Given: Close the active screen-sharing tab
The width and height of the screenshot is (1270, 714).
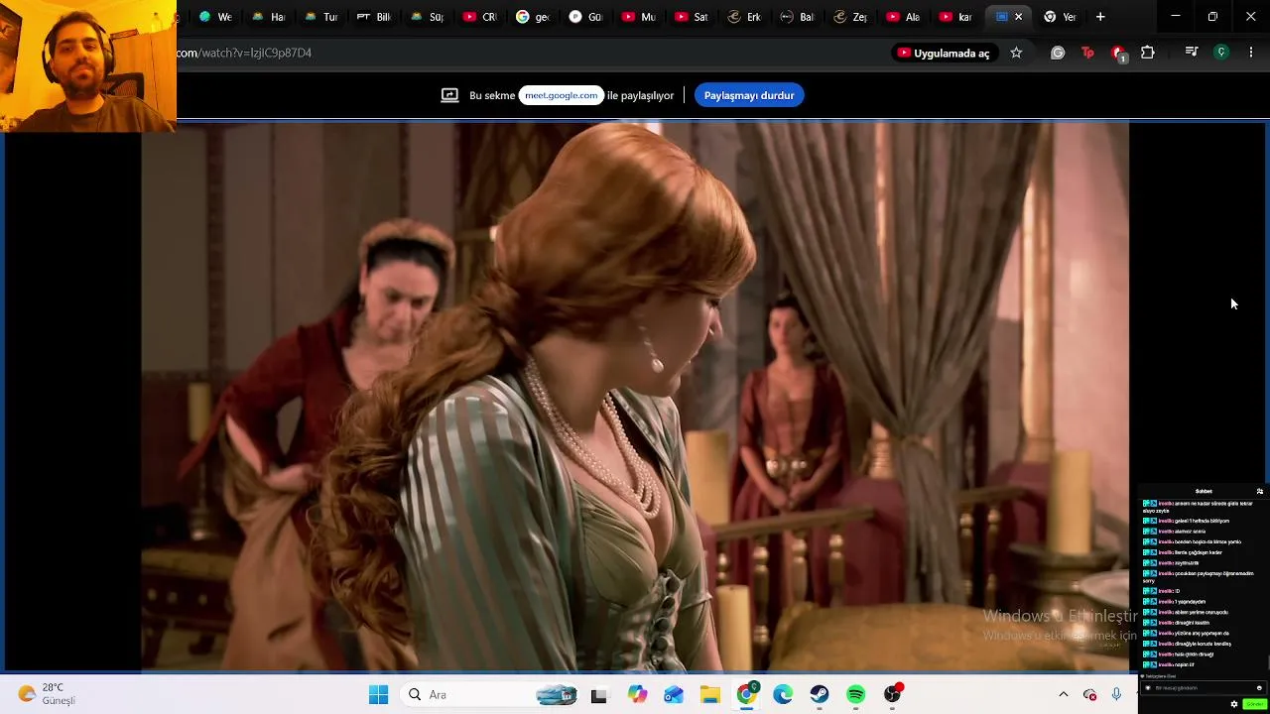Looking at the screenshot, I should click(1018, 17).
